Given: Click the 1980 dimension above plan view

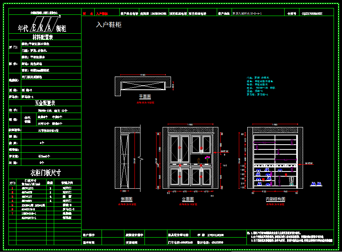Looking at the screenshot, I should coord(142,75).
